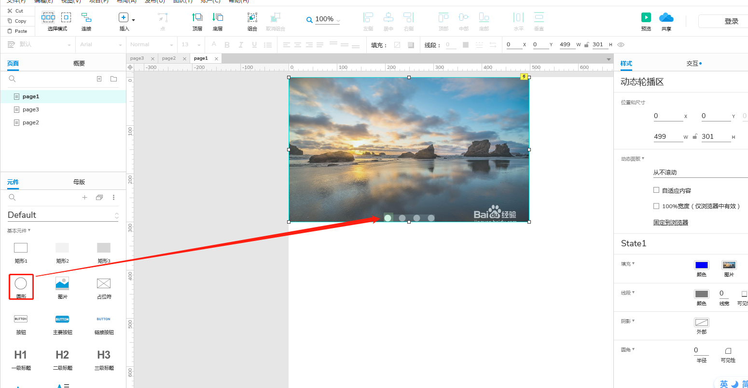Pick the 图片 image widget from library
Image resolution: width=748 pixels, height=388 pixels.
(x=62, y=288)
